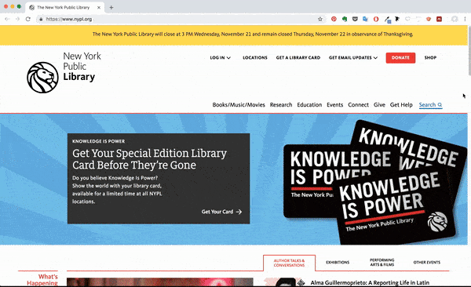The height and width of the screenshot is (287, 471).
Task: Open the Pinterest extension icon
Action: pos(334,19)
